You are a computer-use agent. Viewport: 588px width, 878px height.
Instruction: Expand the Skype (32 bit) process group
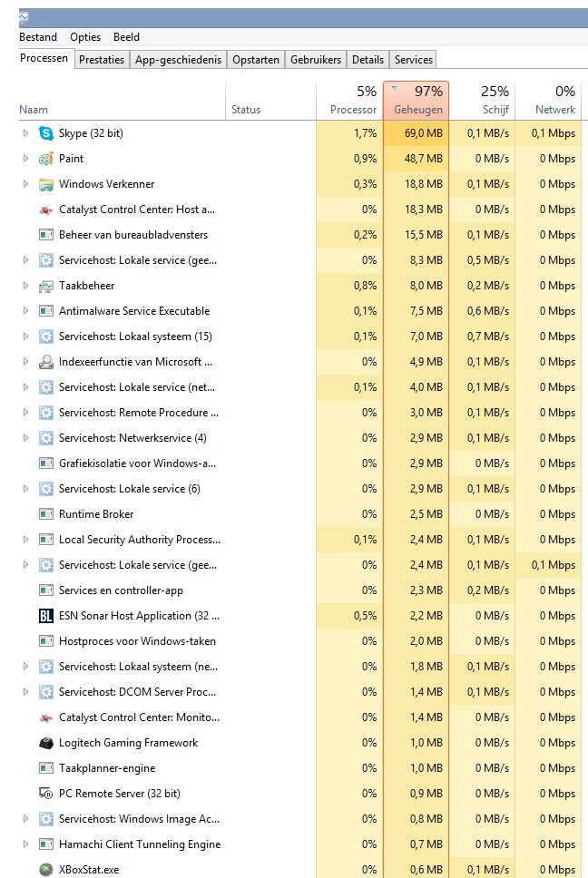coord(25,133)
